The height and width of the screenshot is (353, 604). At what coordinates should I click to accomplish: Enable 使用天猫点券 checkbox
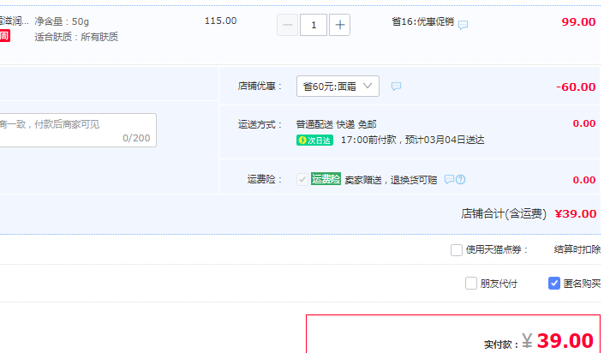[457, 250]
